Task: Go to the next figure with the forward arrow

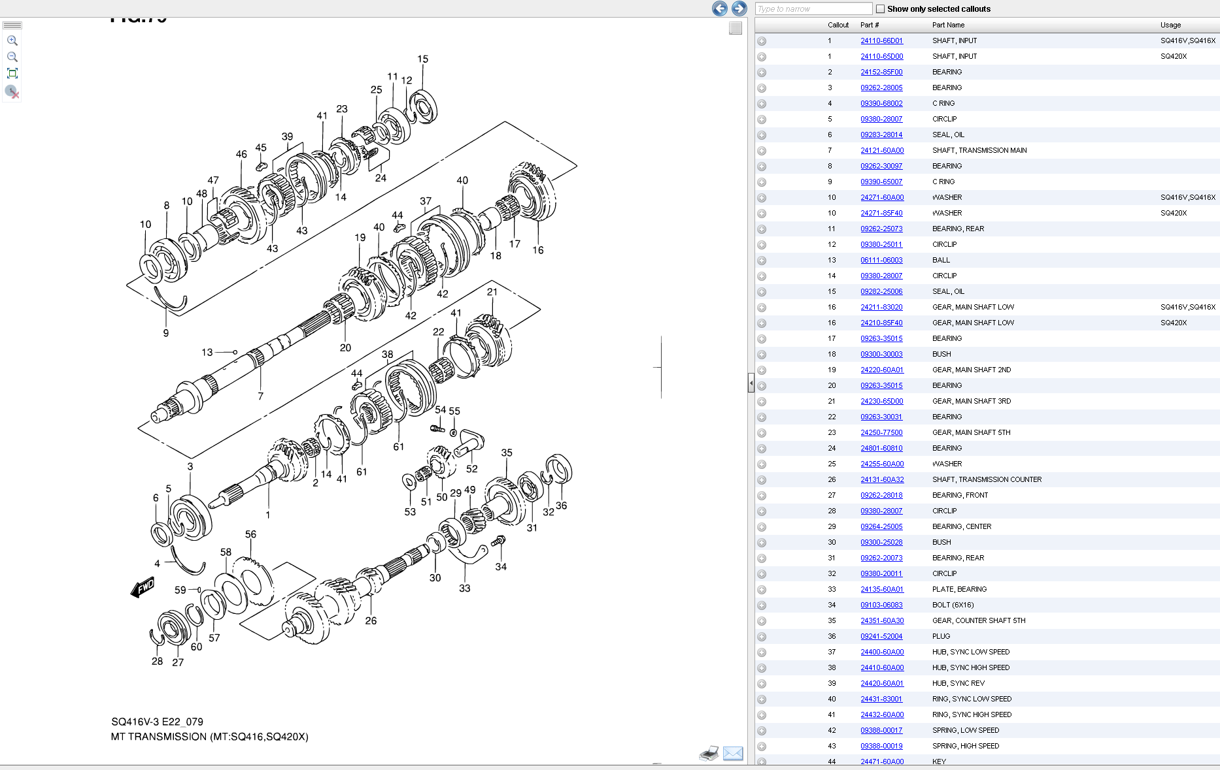Action: [x=739, y=8]
